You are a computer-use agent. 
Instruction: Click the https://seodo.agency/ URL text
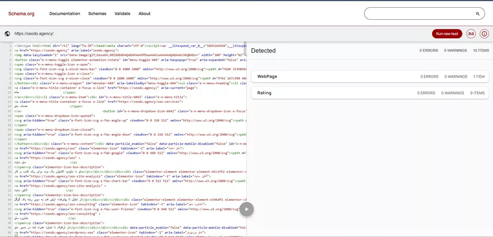[34, 33]
